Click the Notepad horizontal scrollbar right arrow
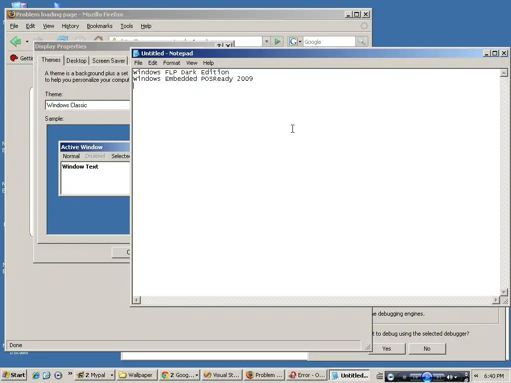Screen dimensions: 511x383 pos(496,300)
